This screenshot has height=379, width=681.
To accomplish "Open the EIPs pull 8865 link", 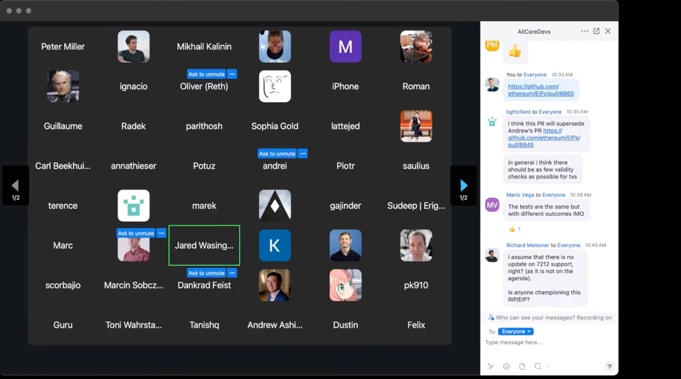I will [540, 90].
